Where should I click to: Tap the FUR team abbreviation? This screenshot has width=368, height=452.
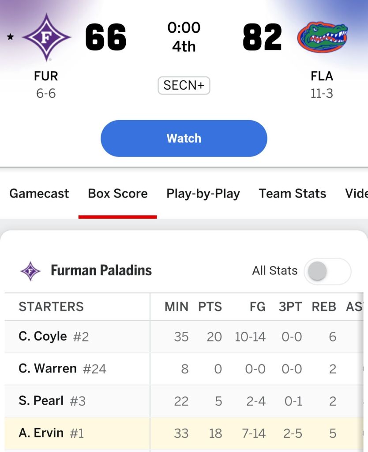coord(46,76)
